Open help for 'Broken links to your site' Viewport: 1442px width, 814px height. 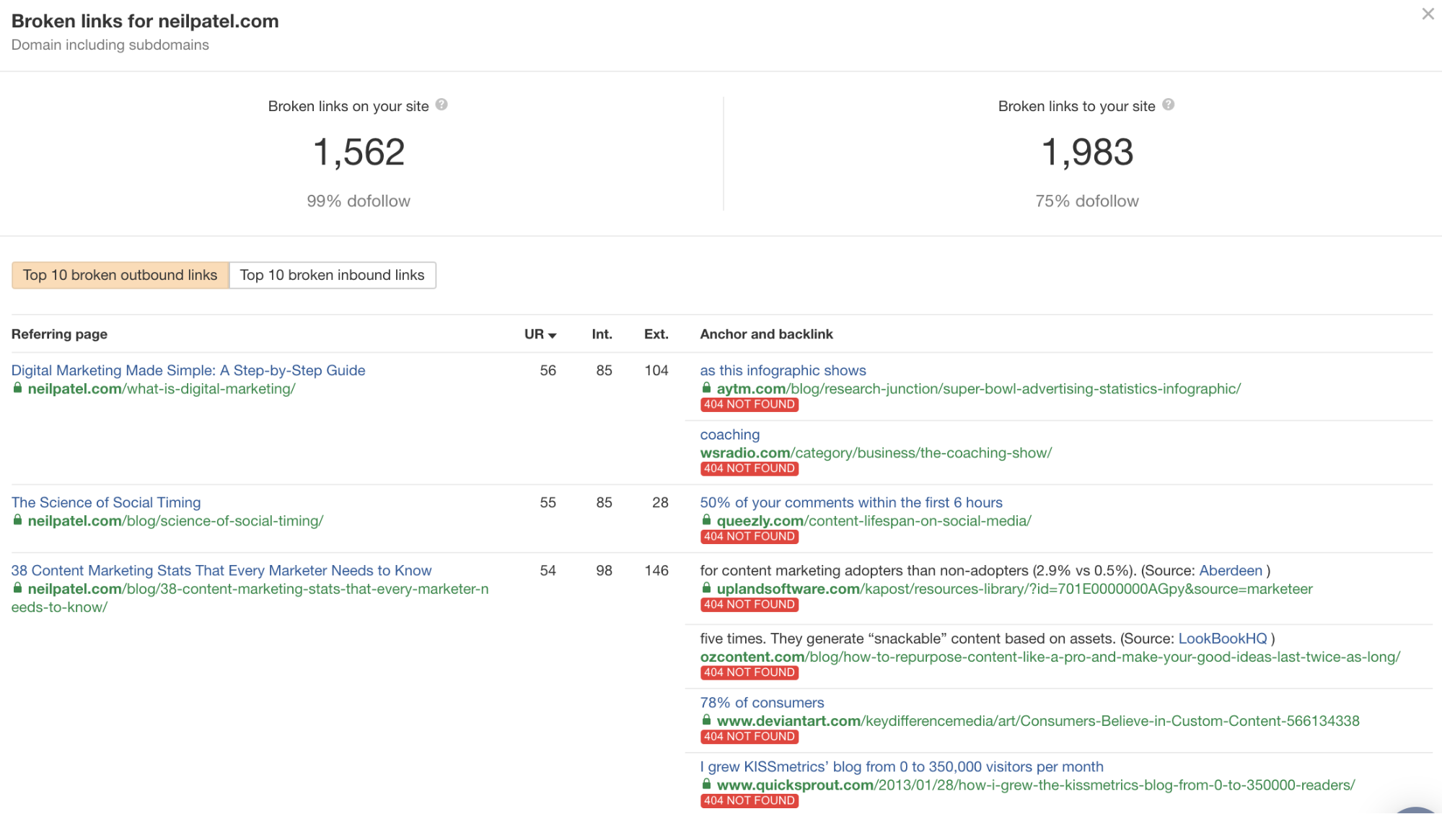[x=1168, y=105]
